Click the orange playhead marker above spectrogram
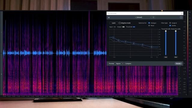 [x=162, y=11]
